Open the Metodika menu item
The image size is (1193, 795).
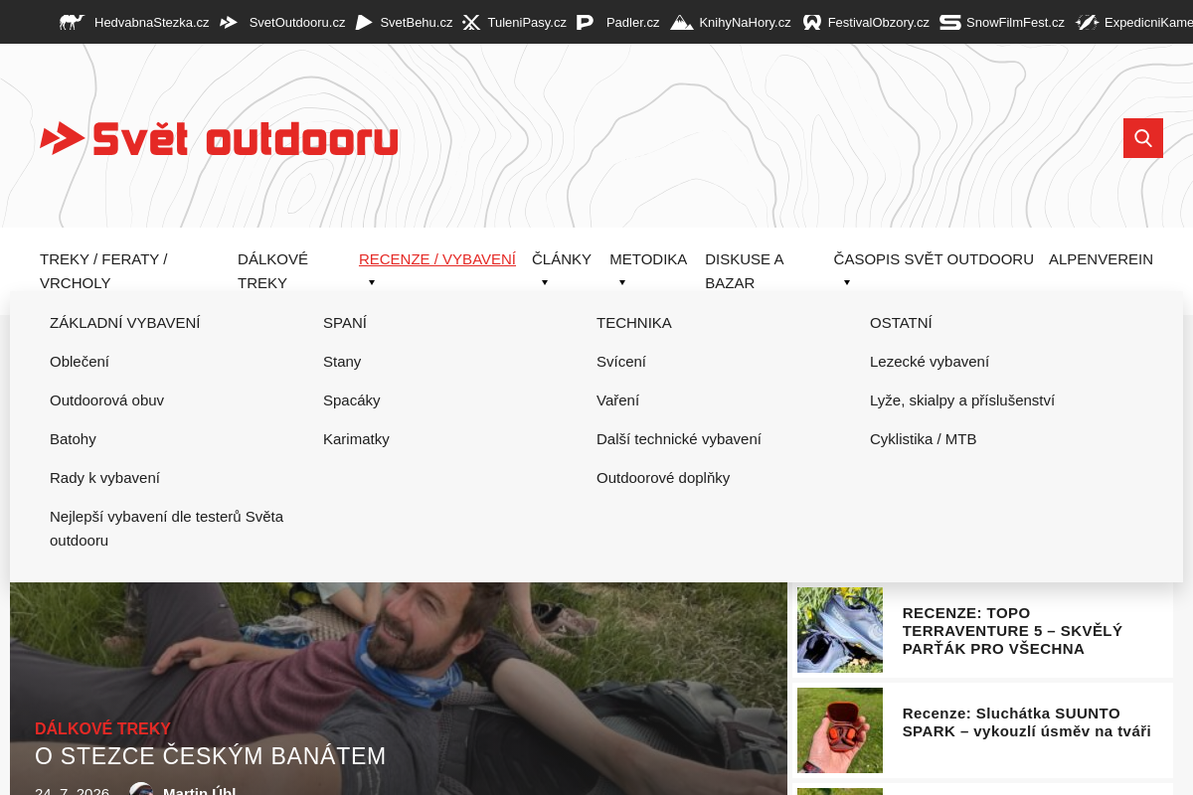[x=648, y=258]
